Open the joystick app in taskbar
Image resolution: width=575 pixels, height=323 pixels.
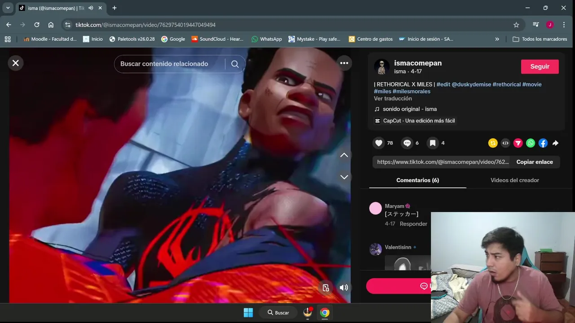click(x=308, y=313)
